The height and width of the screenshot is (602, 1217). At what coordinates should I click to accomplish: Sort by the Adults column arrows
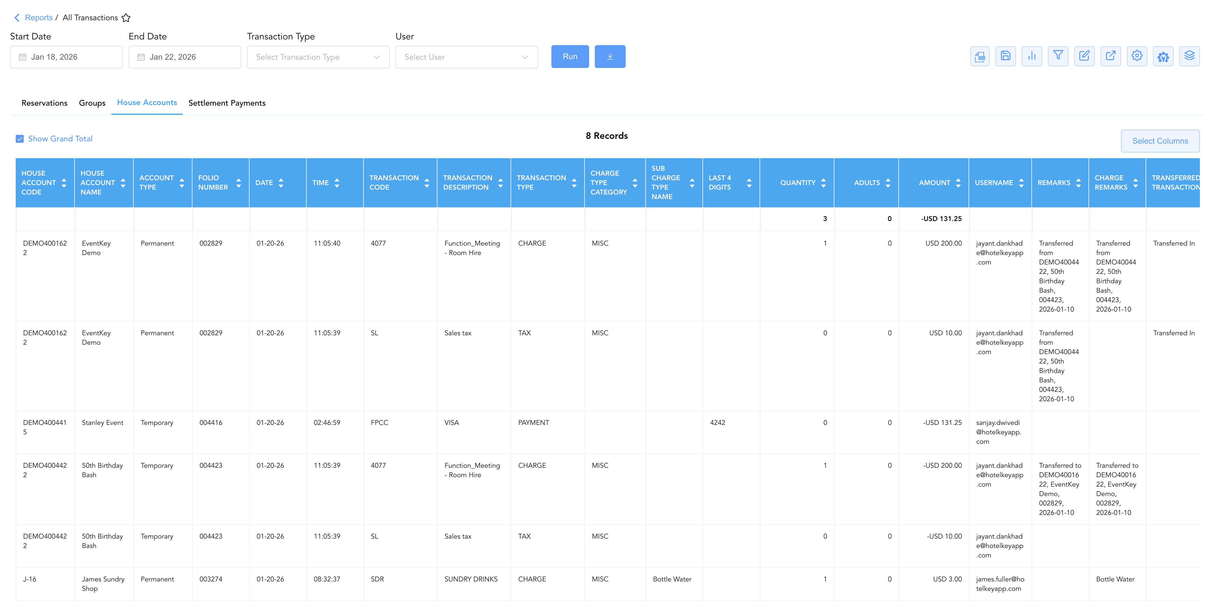(x=888, y=183)
